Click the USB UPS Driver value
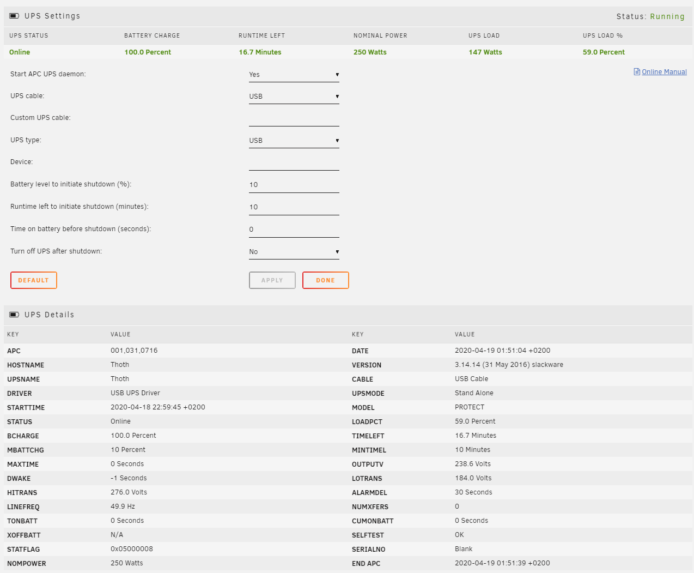This screenshot has height=573, width=694. 135,393
